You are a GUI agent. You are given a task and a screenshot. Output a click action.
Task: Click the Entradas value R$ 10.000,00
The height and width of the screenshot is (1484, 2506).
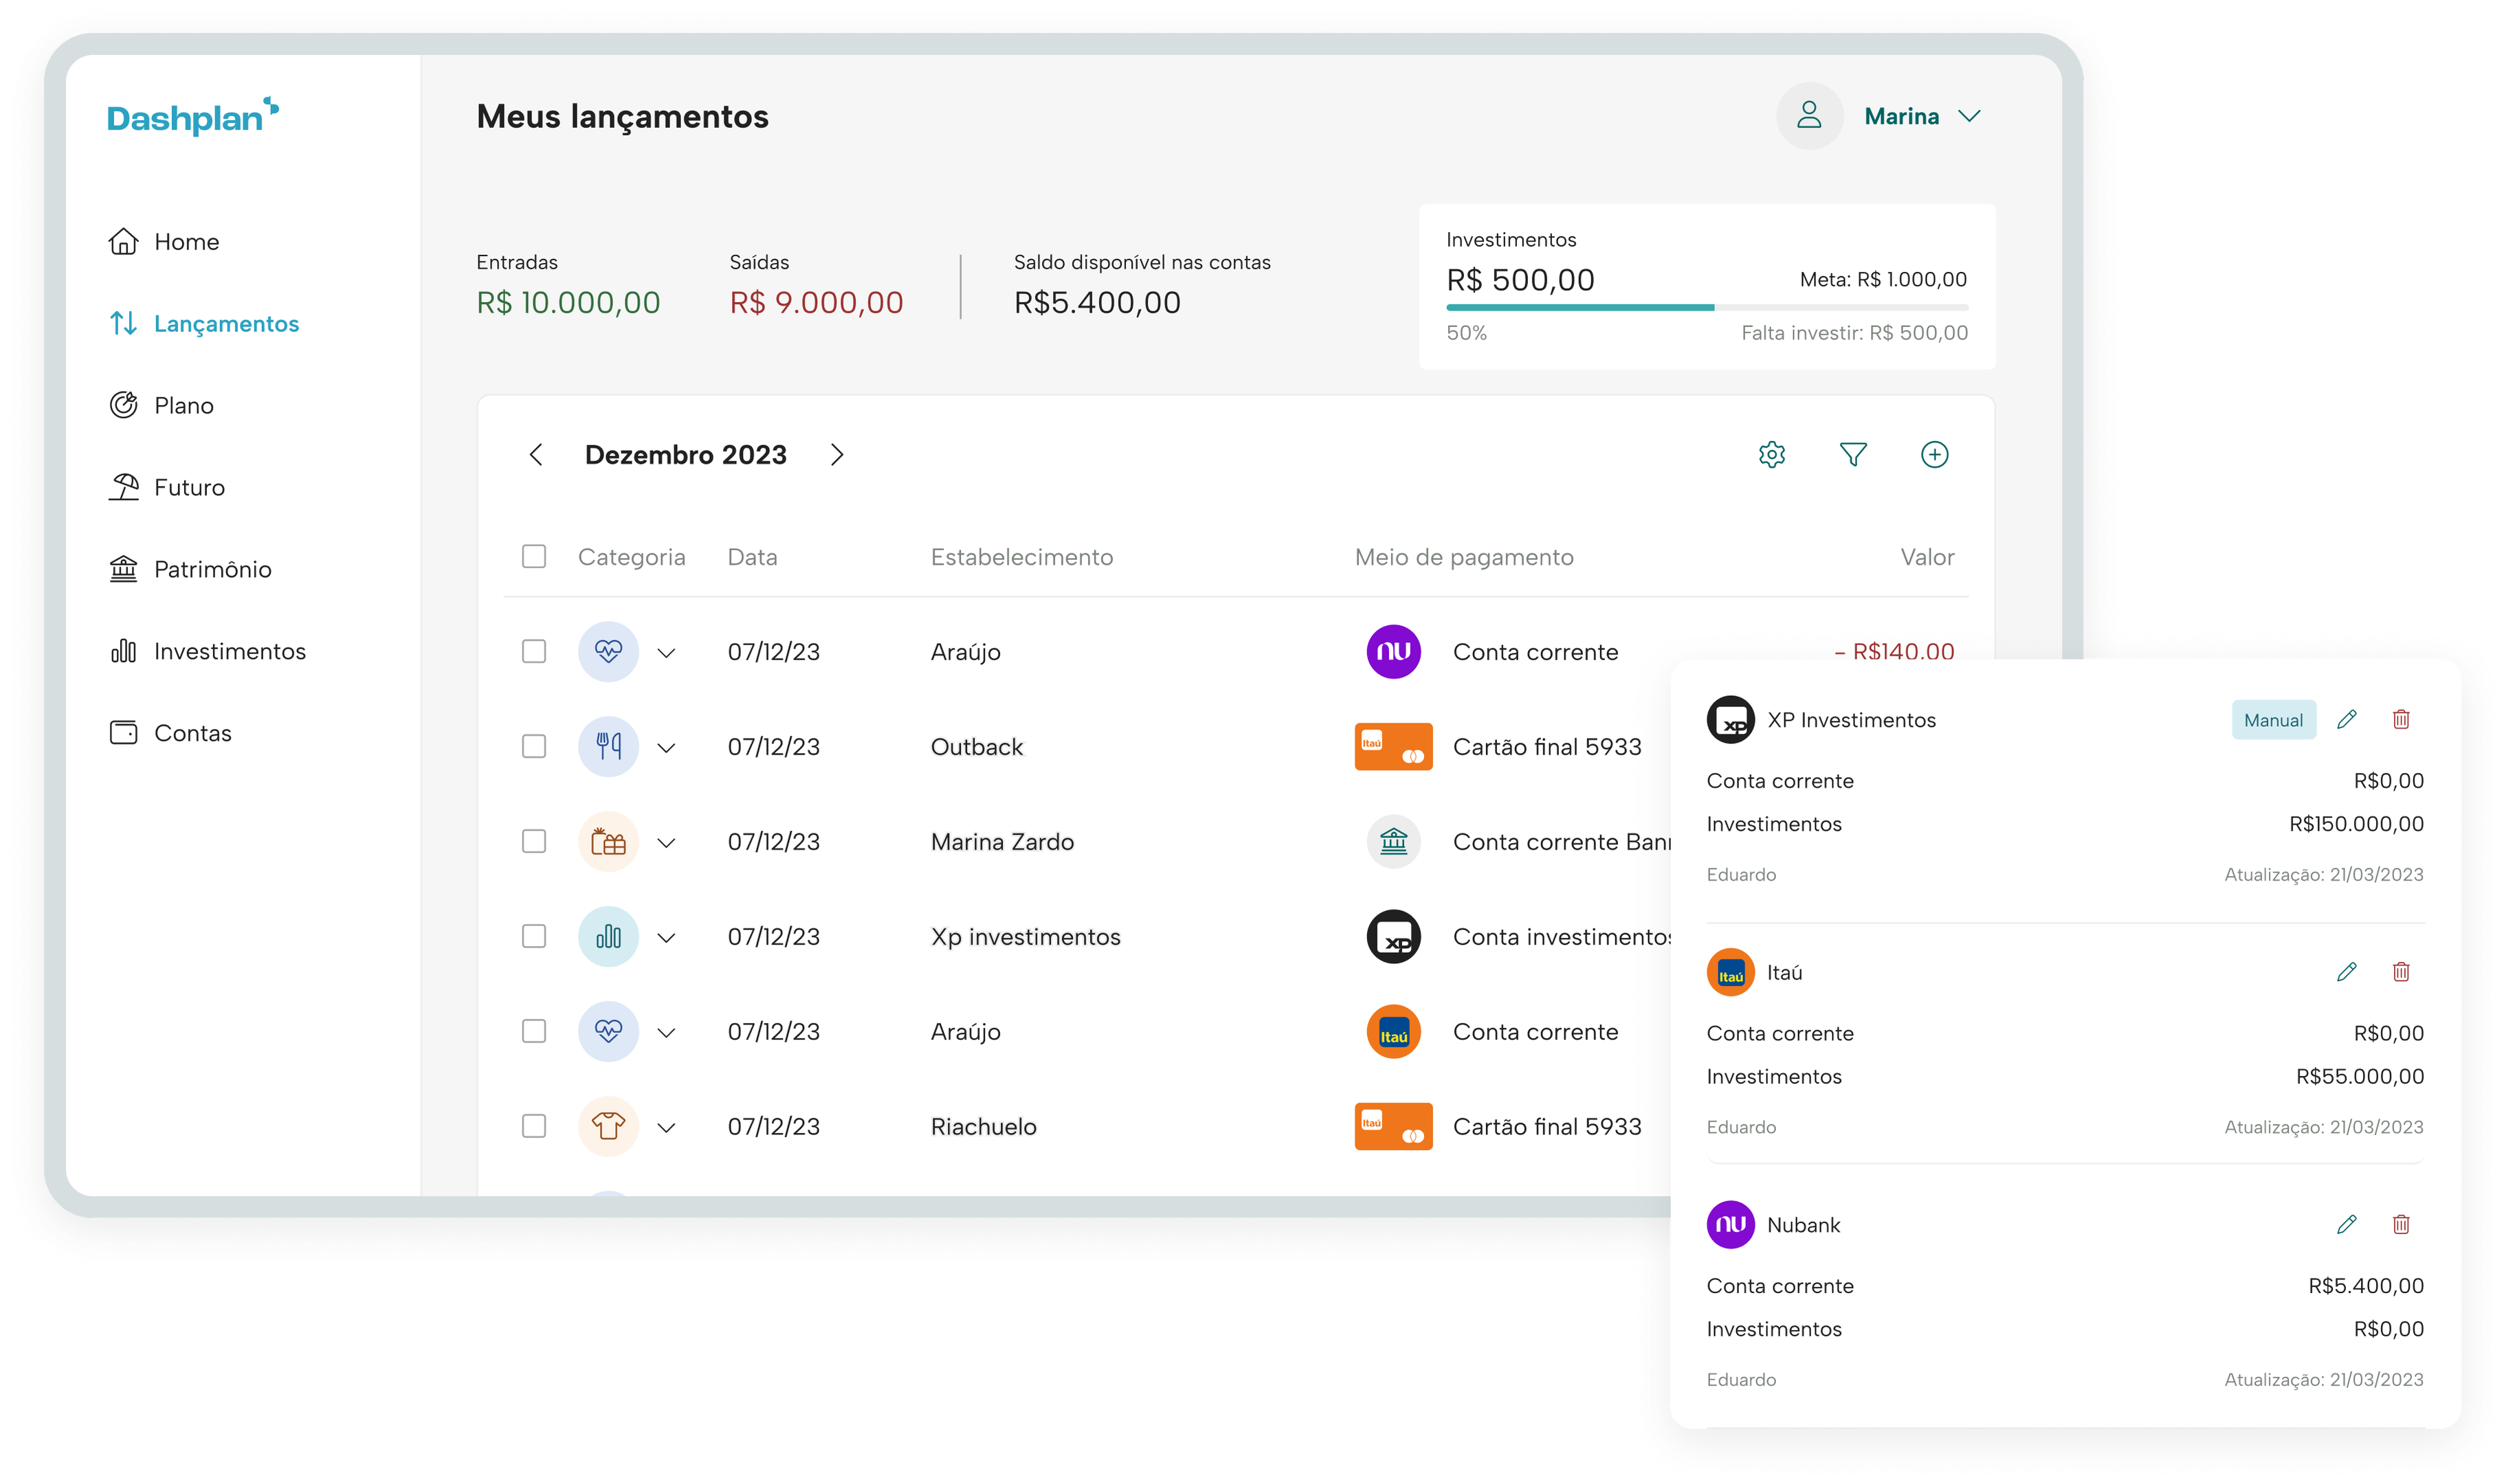tap(568, 302)
